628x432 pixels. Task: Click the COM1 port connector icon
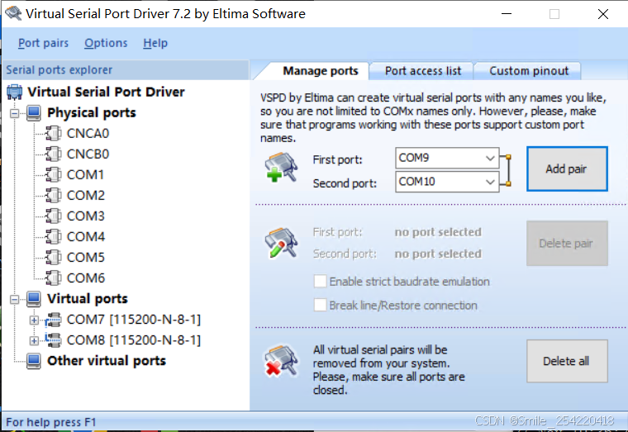click(53, 174)
